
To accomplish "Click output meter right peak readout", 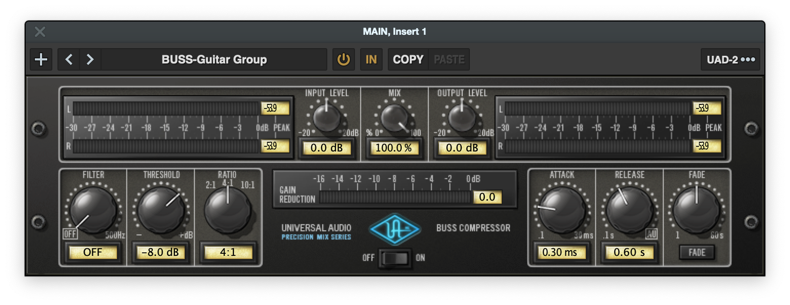I will click(x=707, y=146).
